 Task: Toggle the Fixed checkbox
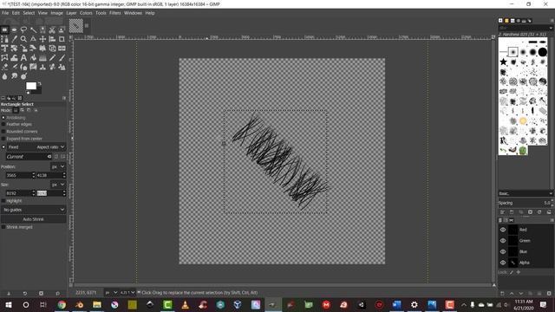(3, 146)
